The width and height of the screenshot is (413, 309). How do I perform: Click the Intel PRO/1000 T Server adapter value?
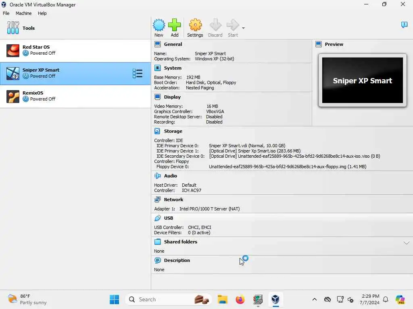click(x=209, y=209)
